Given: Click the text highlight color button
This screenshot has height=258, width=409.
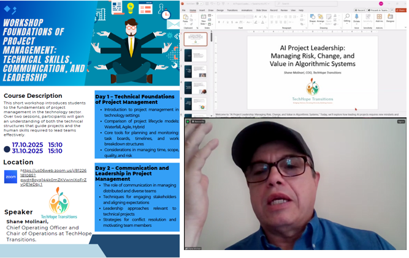Looking at the screenshot, I should click(x=256, y=23).
